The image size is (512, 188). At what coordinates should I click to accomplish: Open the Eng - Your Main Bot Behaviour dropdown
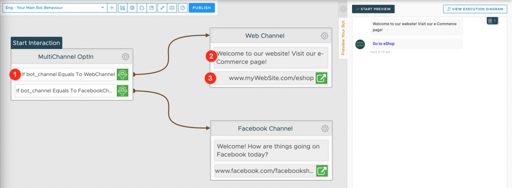[x=54, y=7]
